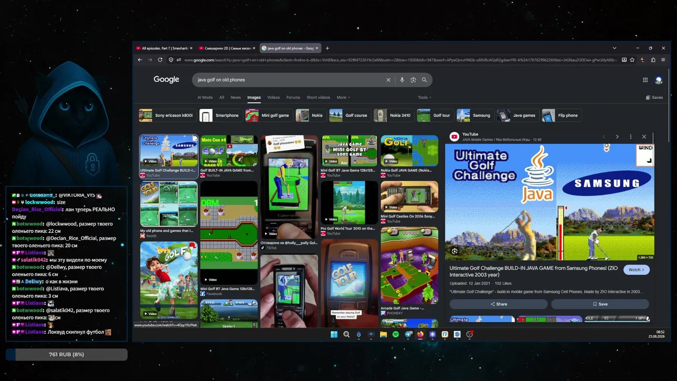Open the Tools dropdown
The width and height of the screenshot is (677, 381).
[424, 97]
